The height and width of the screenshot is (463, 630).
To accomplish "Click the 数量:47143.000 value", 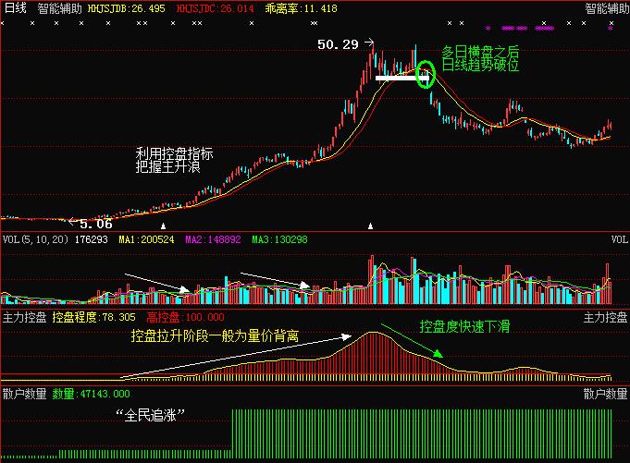I will click(x=92, y=394).
